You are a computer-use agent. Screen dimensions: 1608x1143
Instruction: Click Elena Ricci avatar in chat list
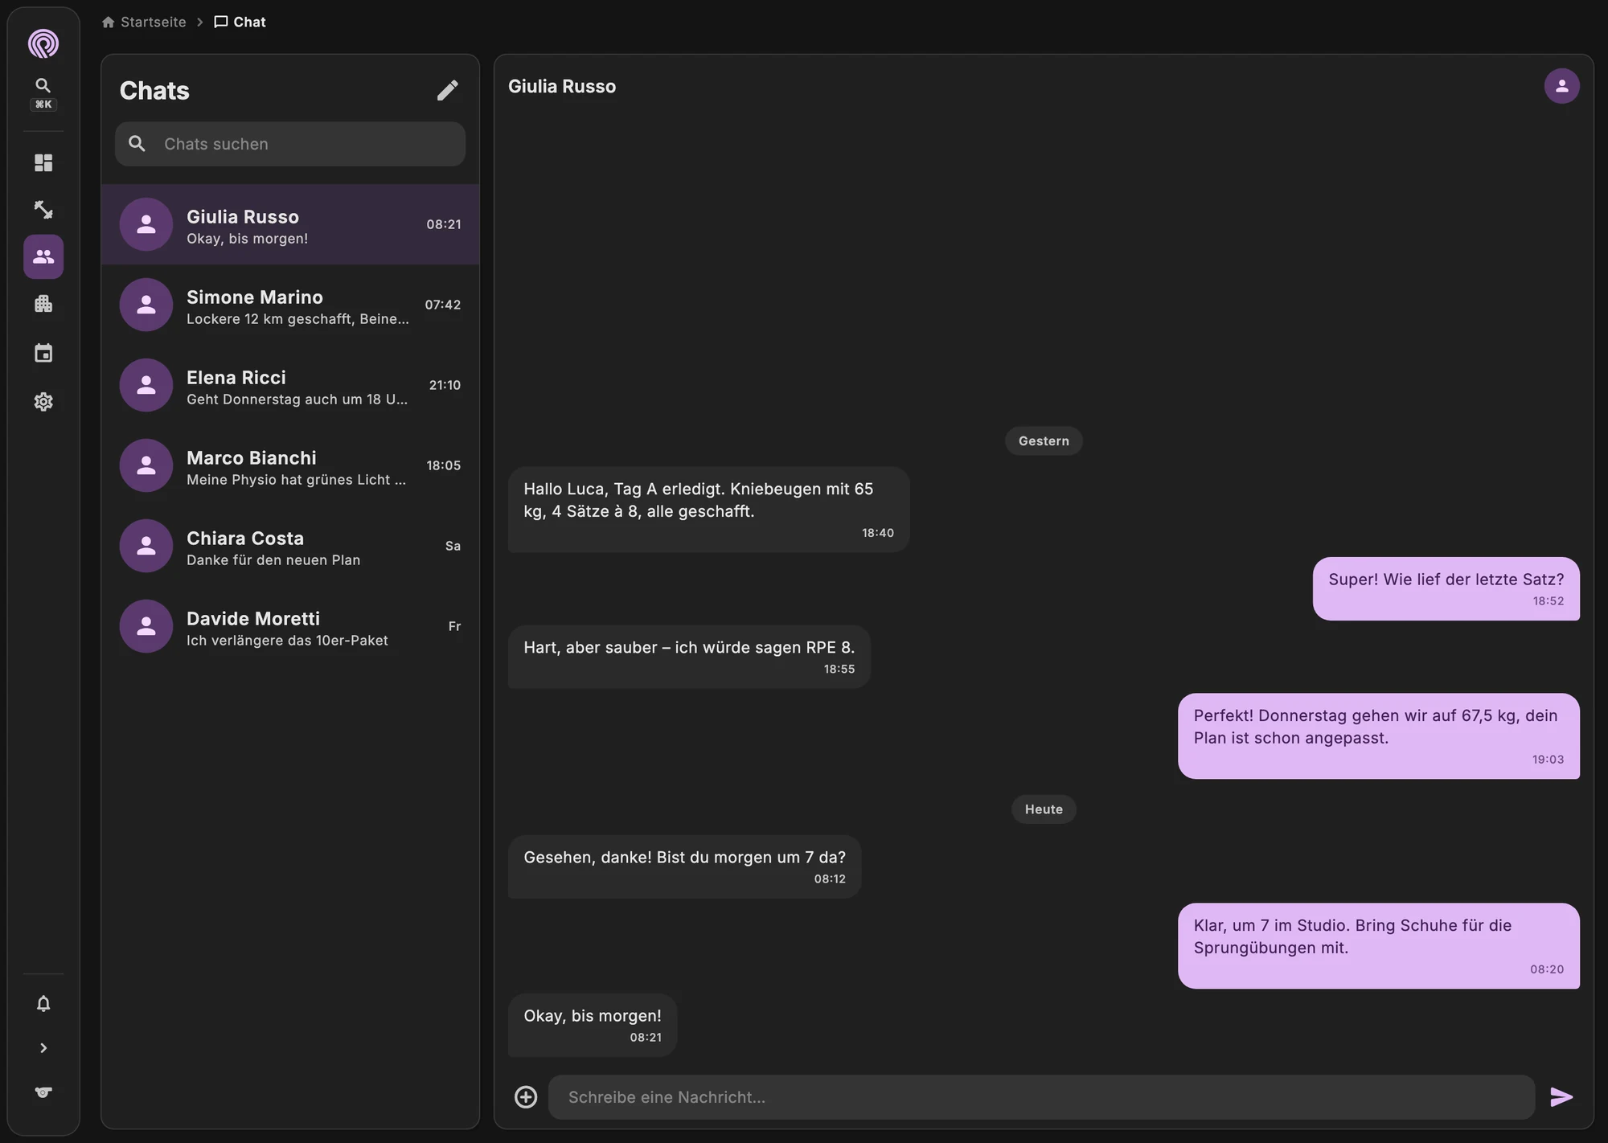pos(146,385)
